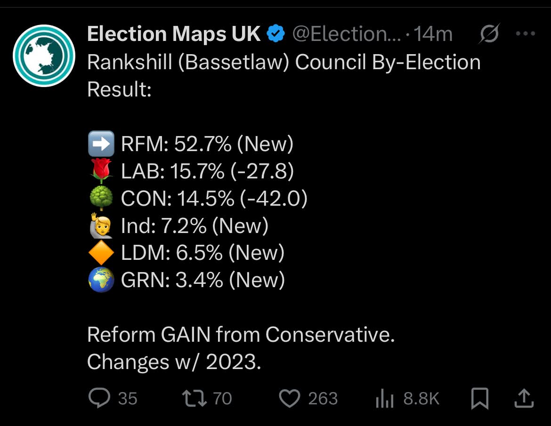Open the tweet via 14m timestamp

tap(433, 34)
